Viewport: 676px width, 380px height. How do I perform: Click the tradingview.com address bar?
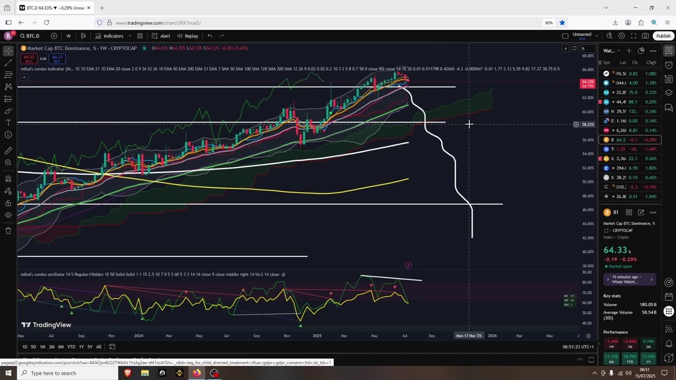click(x=317, y=23)
